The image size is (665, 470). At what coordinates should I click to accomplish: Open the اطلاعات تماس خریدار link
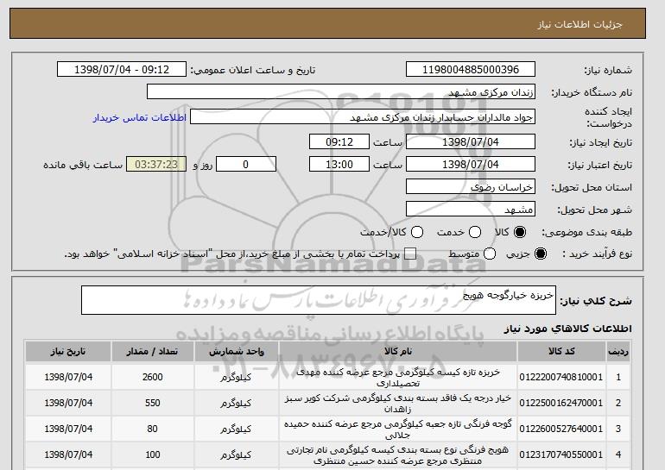point(140,117)
